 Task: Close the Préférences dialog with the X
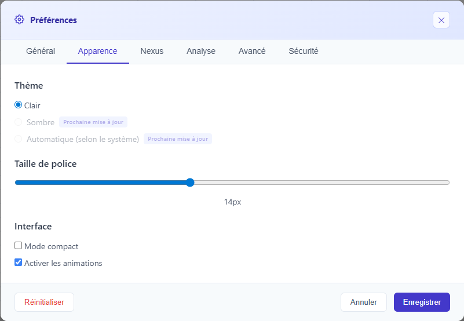tap(441, 20)
